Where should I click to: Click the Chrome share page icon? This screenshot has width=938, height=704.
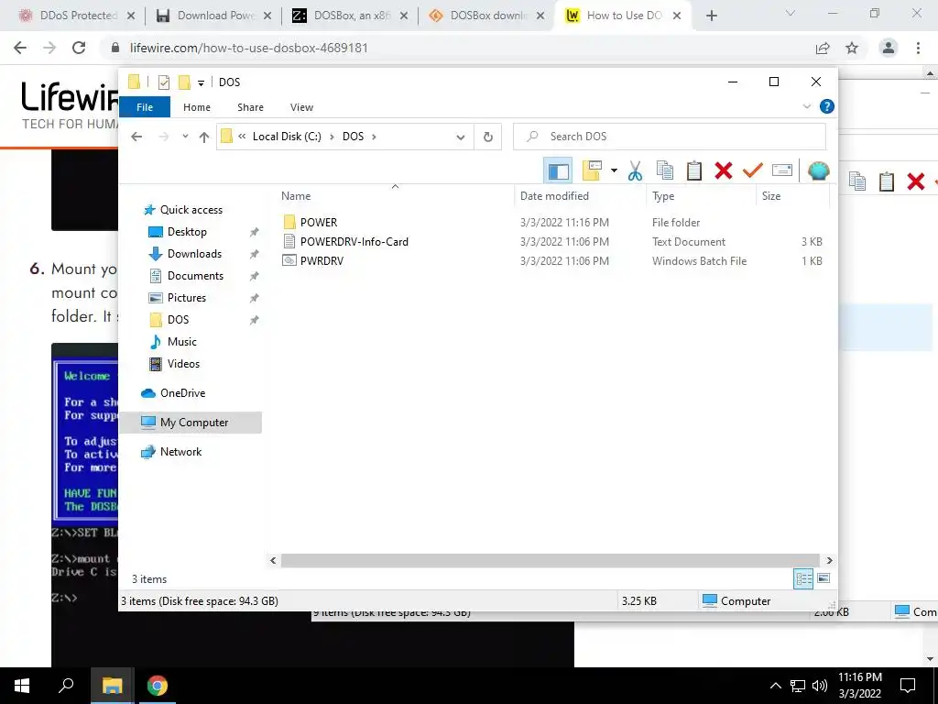pyautogui.click(x=823, y=48)
